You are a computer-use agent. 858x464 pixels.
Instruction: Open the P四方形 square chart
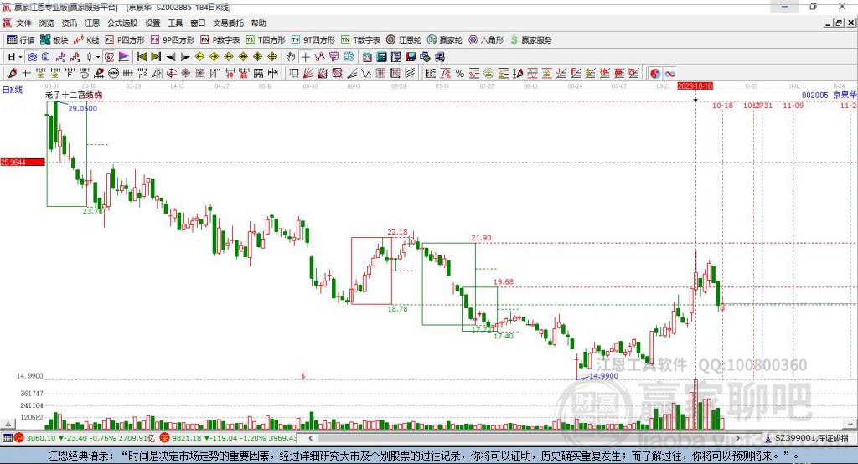tap(125, 40)
